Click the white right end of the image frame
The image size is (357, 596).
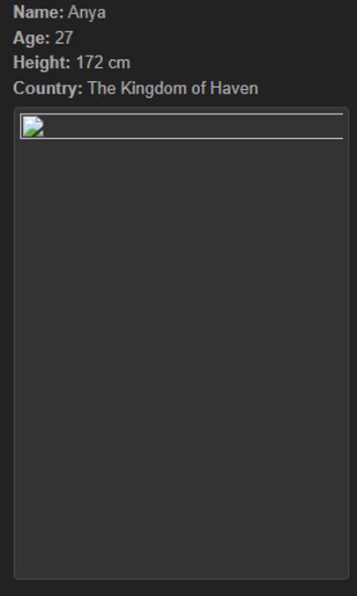tap(342, 126)
